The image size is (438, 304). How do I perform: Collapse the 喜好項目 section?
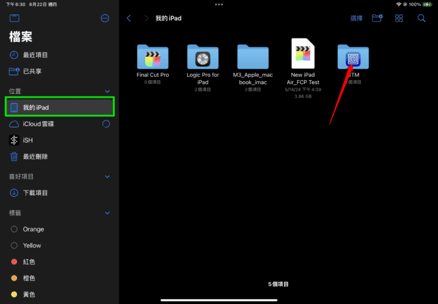coord(107,177)
